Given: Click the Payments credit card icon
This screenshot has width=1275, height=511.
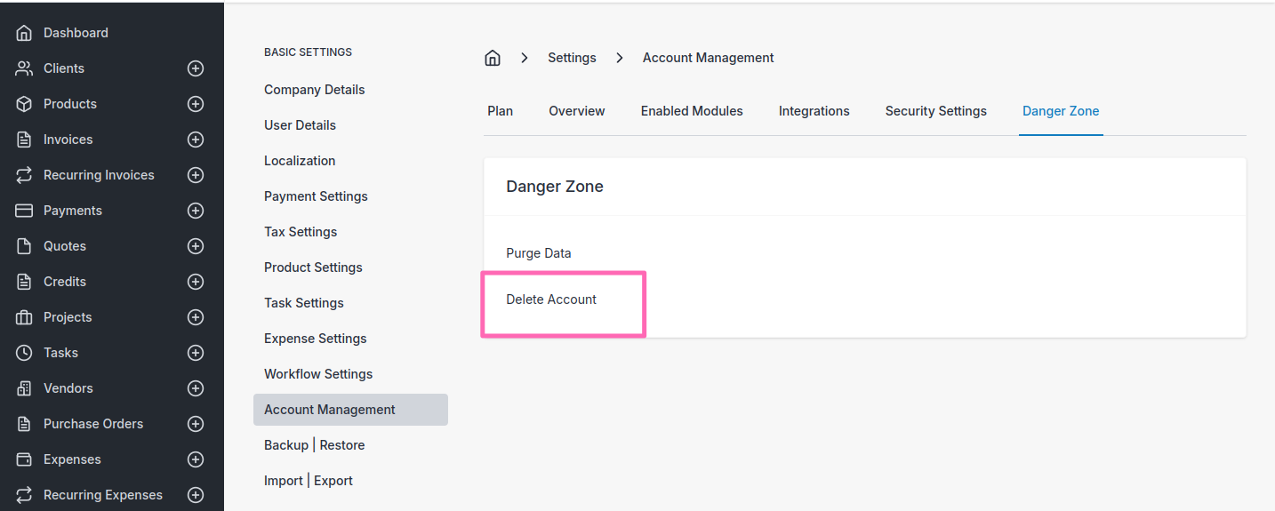Looking at the screenshot, I should coord(24,211).
